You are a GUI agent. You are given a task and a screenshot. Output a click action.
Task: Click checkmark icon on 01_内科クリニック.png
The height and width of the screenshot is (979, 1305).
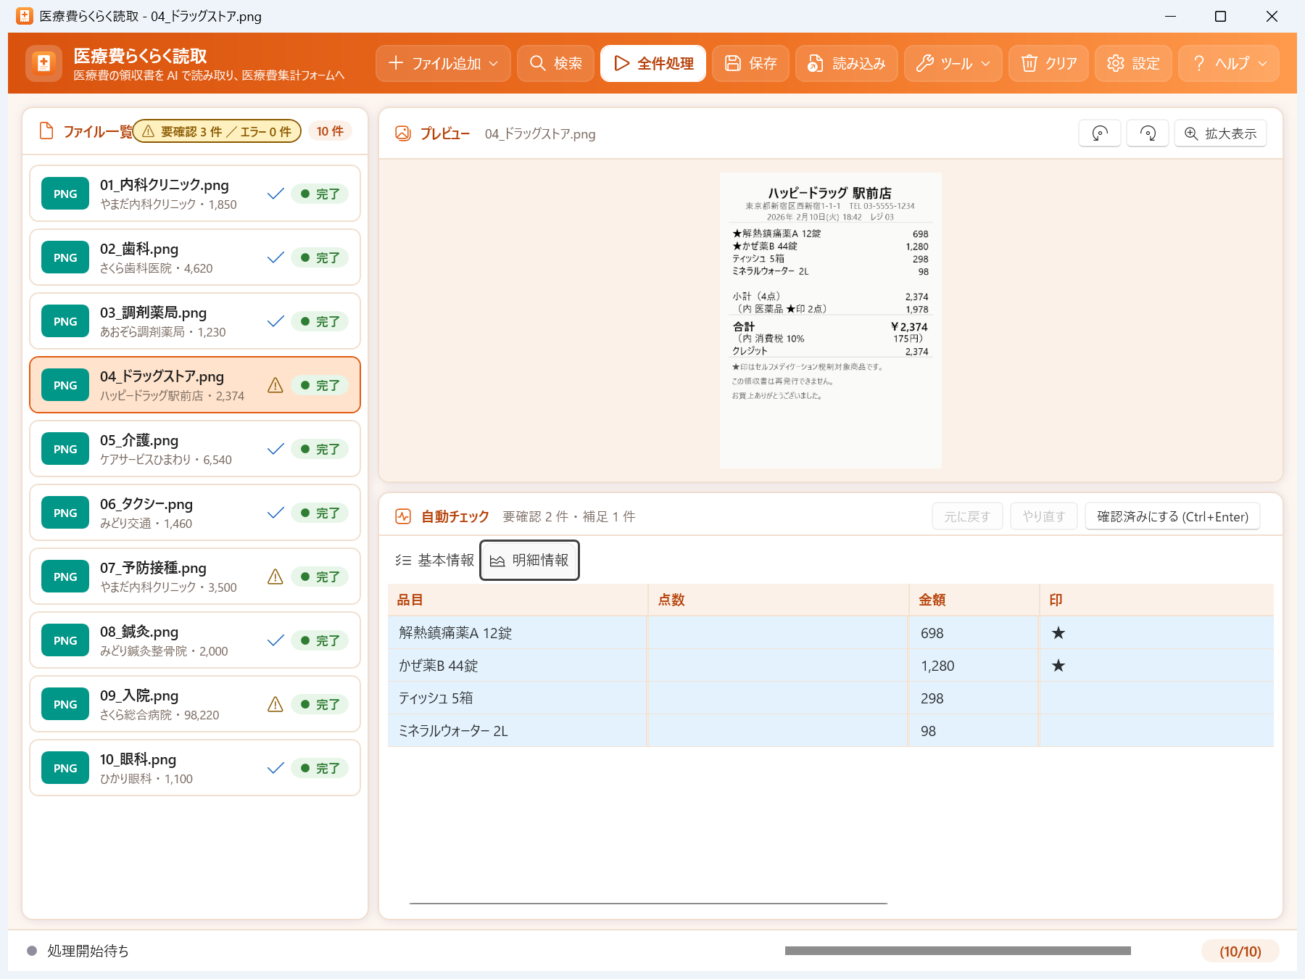tap(275, 194)
